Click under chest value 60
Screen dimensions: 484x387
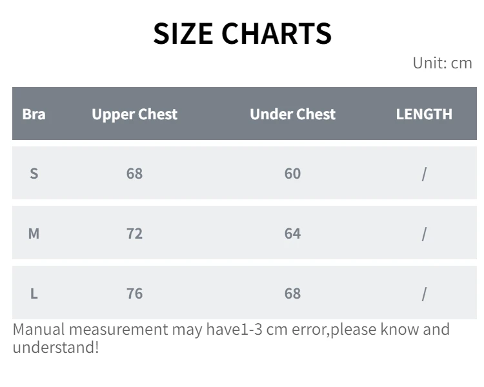tap(292, 174)
